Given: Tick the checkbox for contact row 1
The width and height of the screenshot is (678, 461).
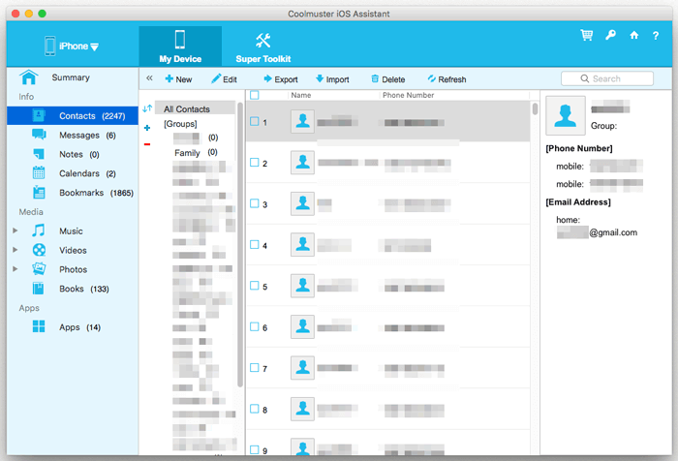Looking at the screenshot, I should 255,122.
